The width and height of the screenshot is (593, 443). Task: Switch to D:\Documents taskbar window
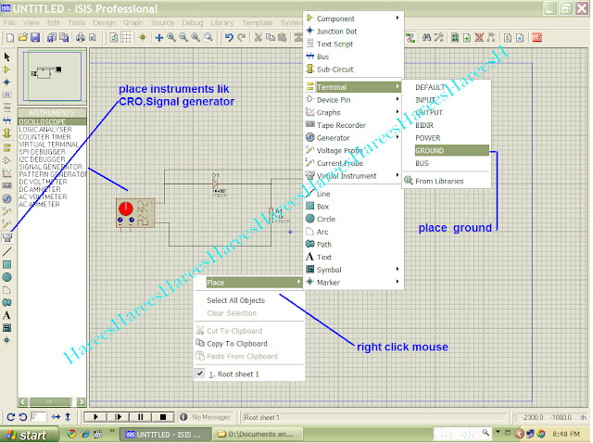(x=259, y=435)
